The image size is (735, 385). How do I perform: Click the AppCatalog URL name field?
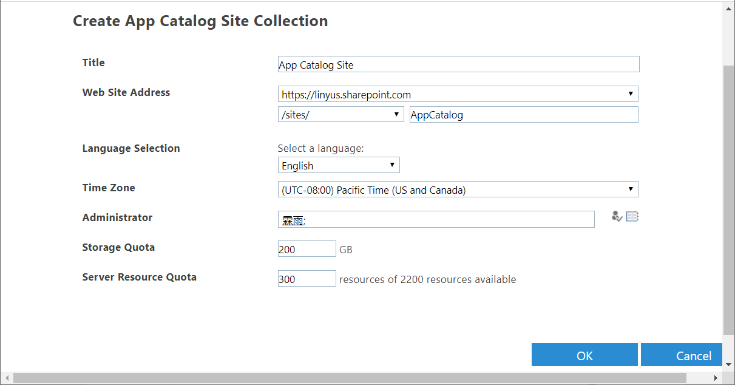coord(523,114)
